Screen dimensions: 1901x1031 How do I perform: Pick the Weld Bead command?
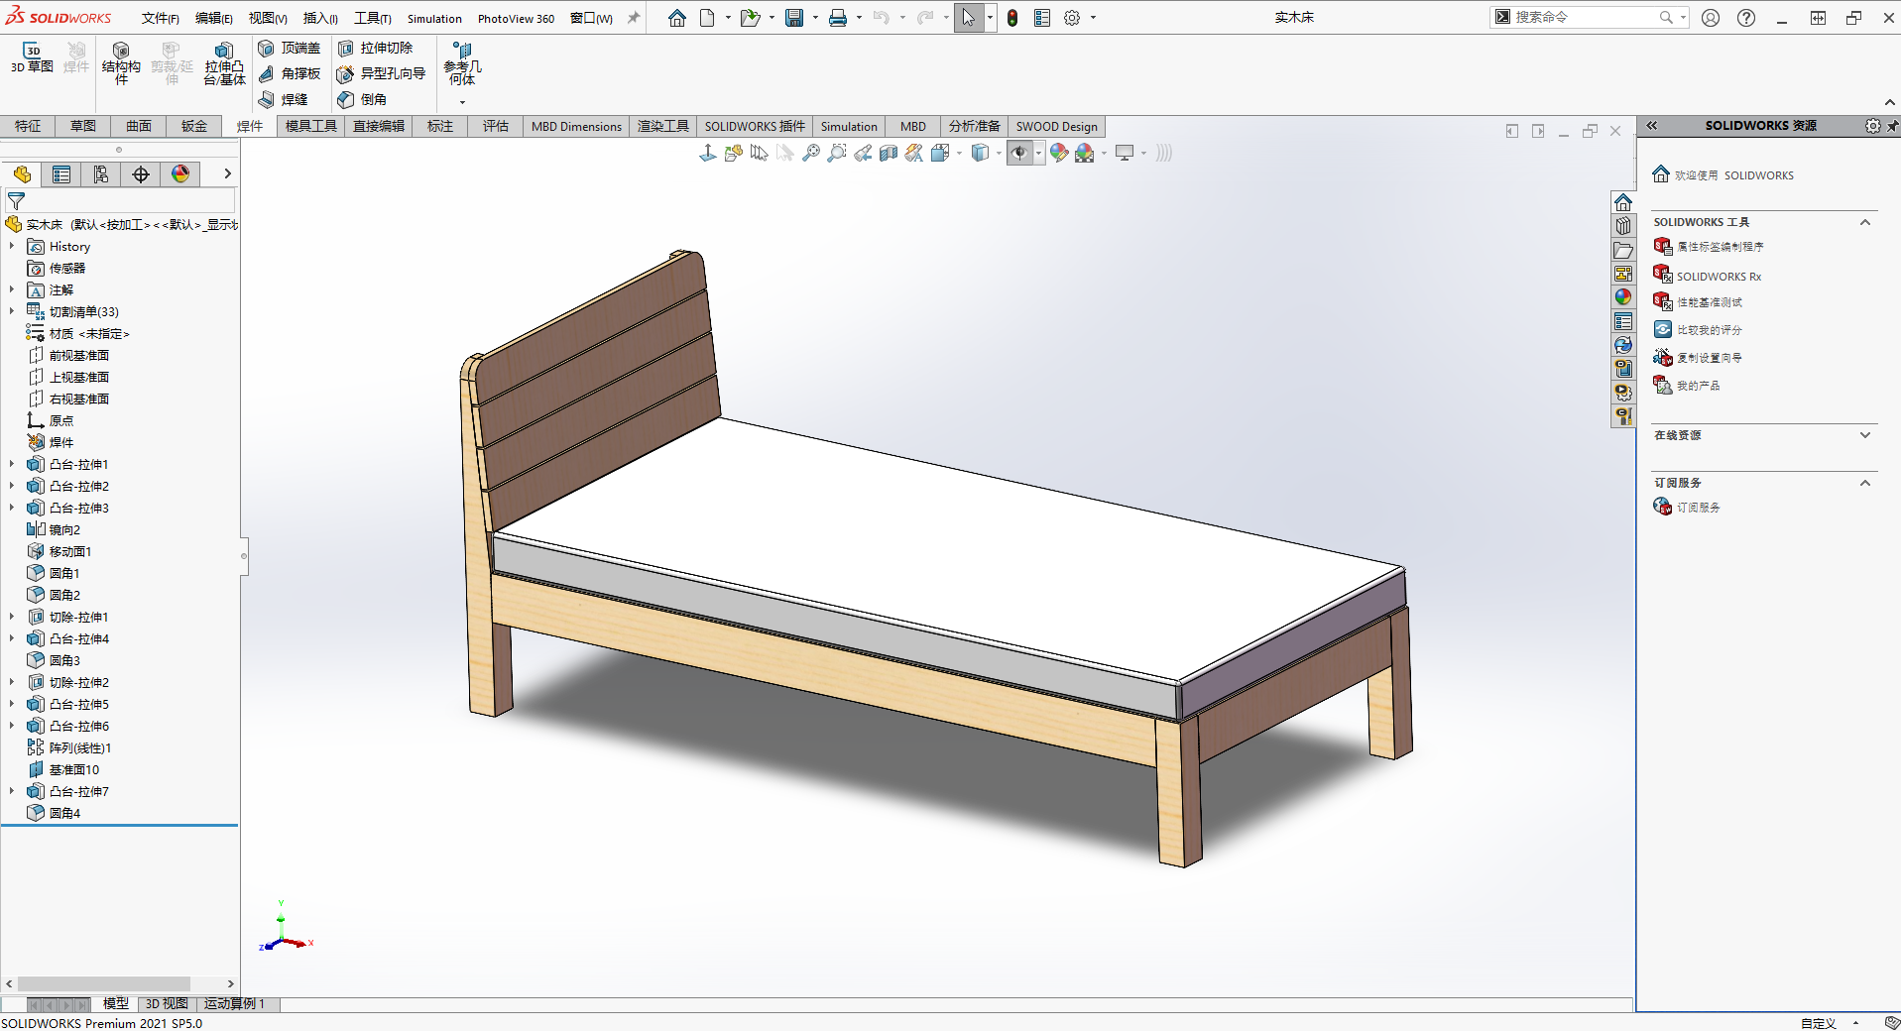pos(284,99)
